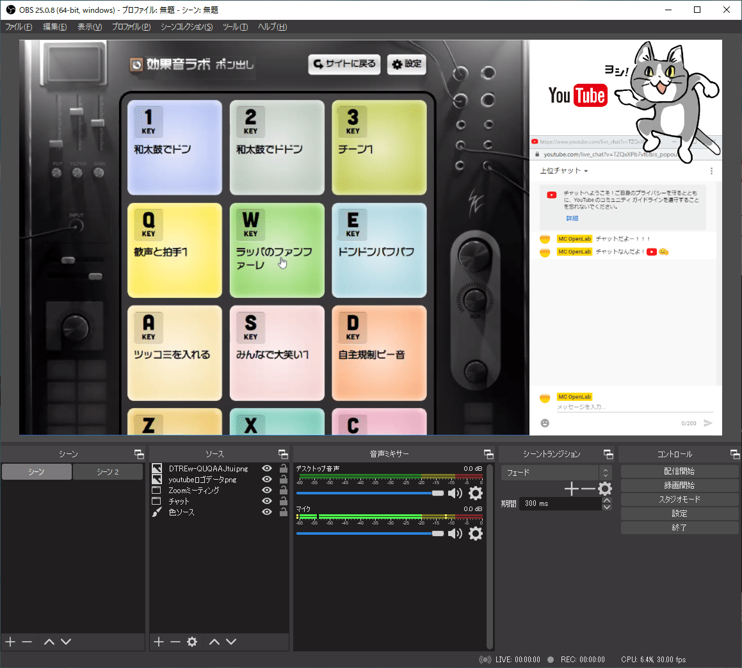The width and height of the screenshot is (742, 668).
Task: Expand 上位チャット dropdown in chat
Action: pos(564,171)
